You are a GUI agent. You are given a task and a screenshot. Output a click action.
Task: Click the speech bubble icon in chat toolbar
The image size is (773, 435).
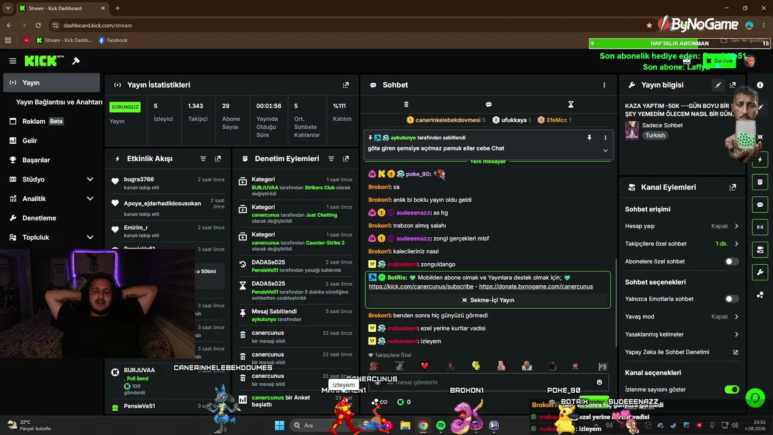click(489, 105)
